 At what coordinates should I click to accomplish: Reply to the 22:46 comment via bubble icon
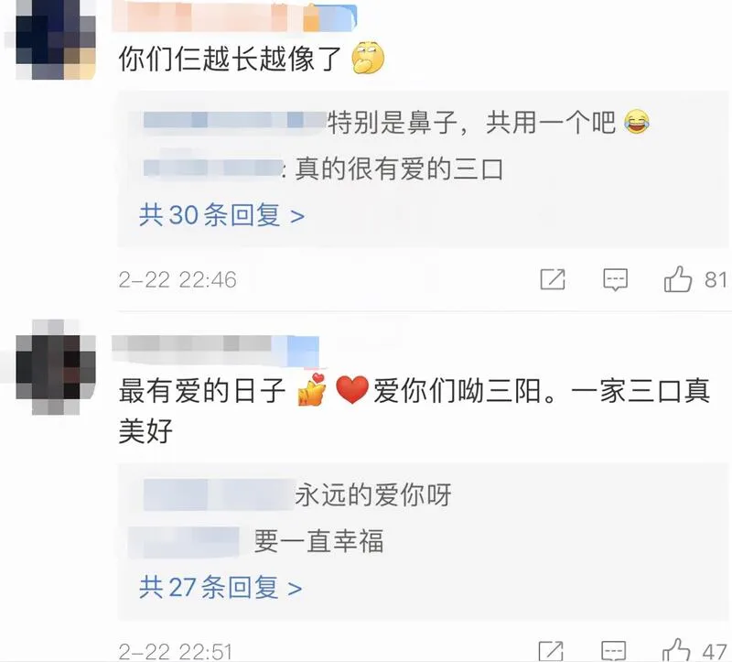(x=615, y=279)
